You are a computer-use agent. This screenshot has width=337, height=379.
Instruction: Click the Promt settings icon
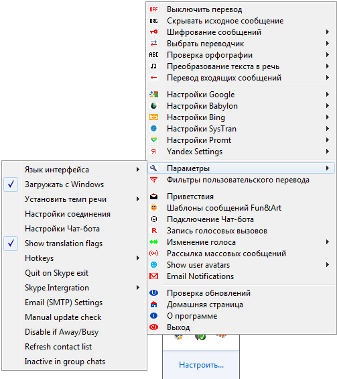pos(154,140)
